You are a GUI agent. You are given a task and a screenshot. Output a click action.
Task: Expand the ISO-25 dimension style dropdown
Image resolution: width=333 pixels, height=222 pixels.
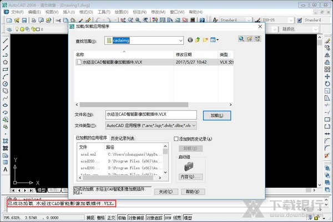[291, 20]
